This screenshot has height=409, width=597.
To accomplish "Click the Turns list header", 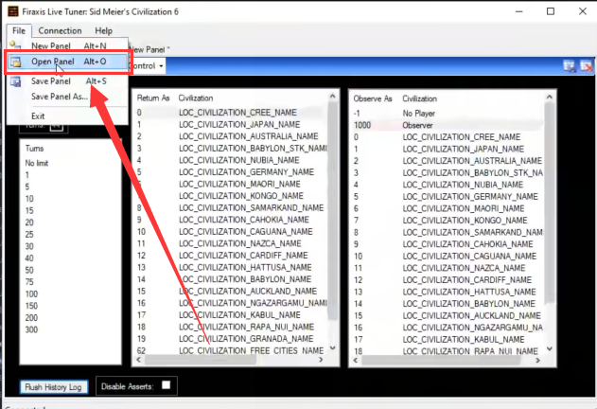I will (35, 149).
